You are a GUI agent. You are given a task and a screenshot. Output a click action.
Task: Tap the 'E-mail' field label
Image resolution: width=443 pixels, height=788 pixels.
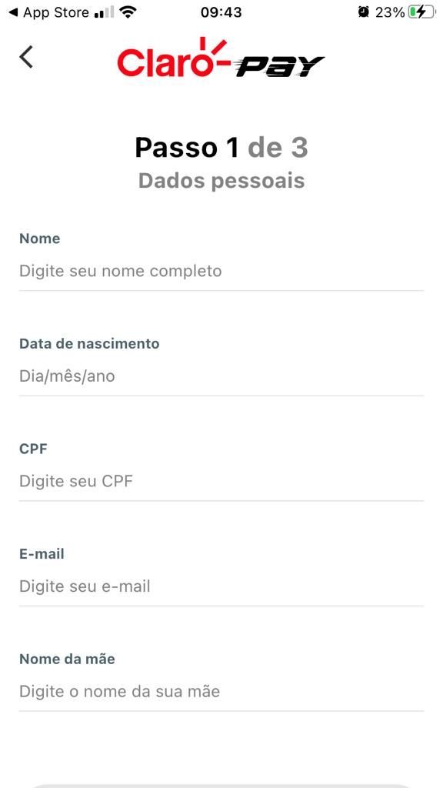pos(42,554)
